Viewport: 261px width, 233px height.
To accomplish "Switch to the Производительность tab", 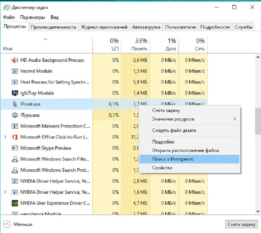I will point(53,27).
